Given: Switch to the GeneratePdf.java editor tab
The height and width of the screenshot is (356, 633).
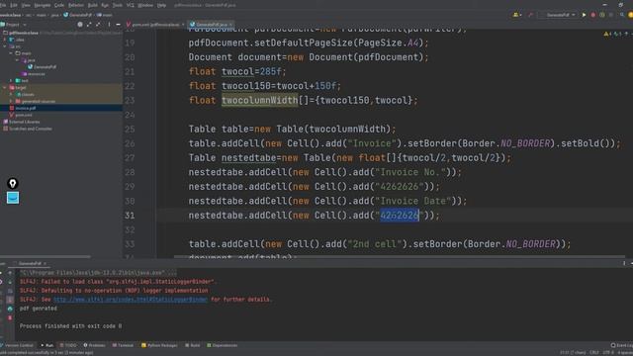Looking at the screenshot, I should (211, 25).
